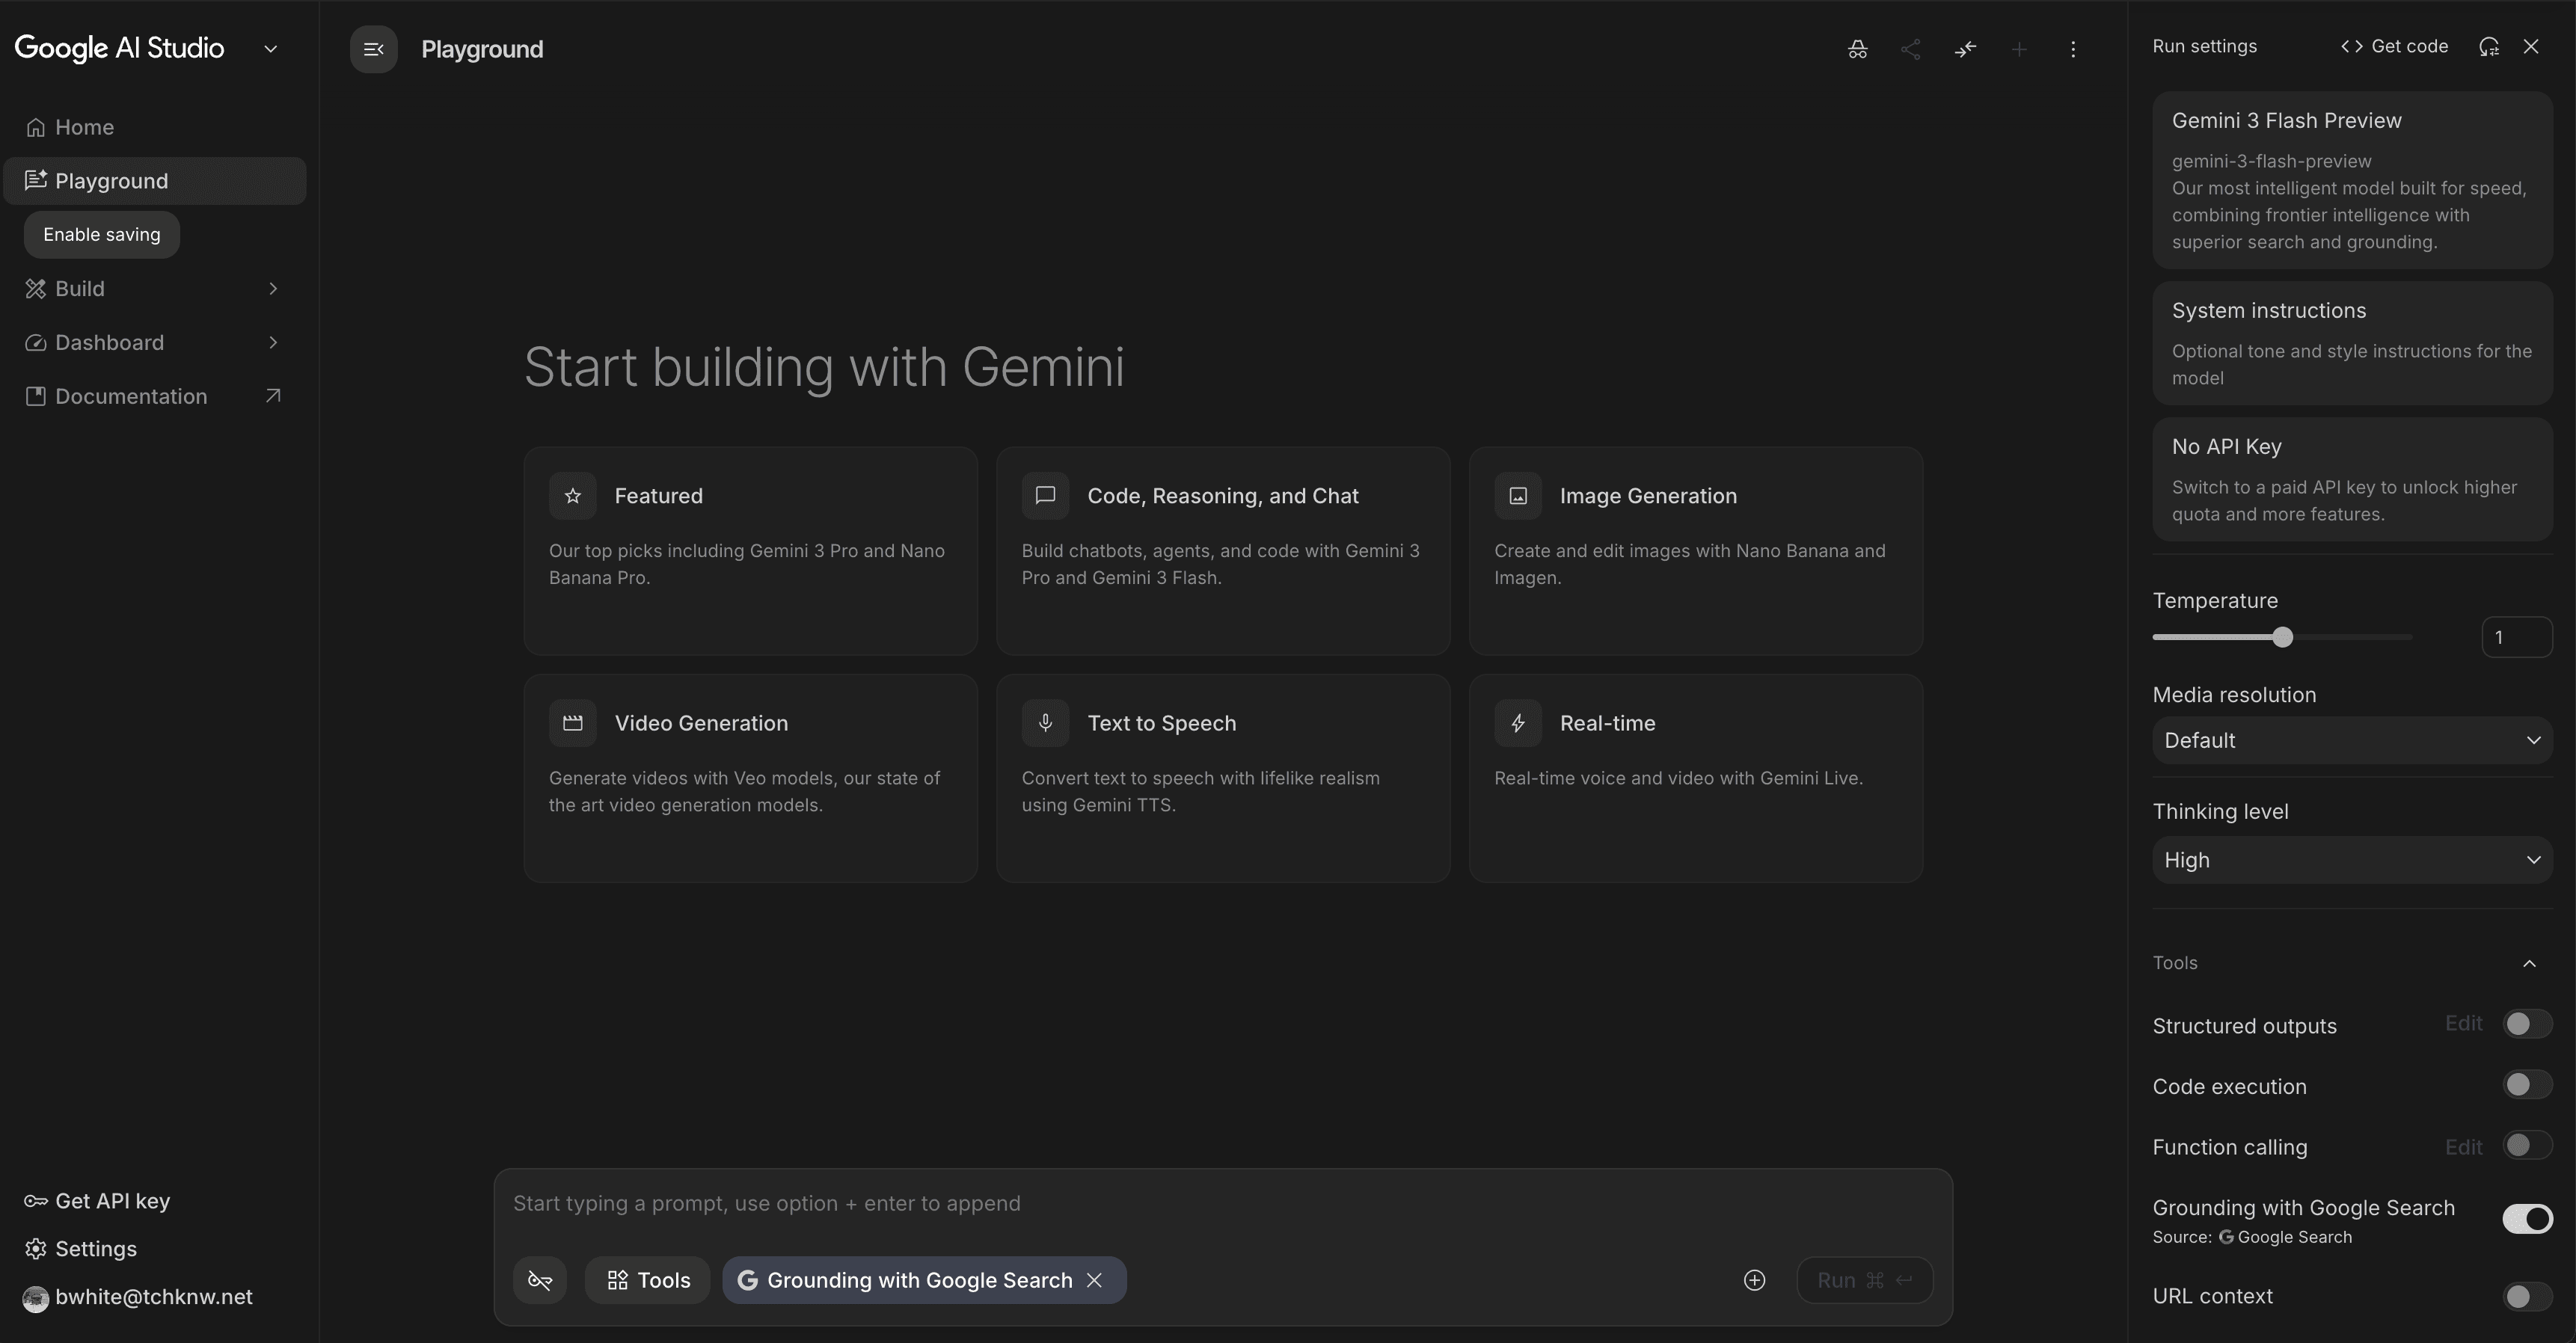2576x1343 pixels.
Task: Reset the run settings to defaults
Action: tap(2488, 46)
